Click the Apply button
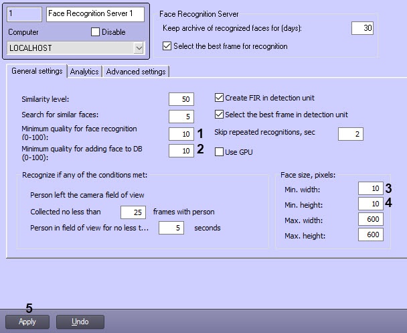Screen dimensions: 407x333 pos(27,322)
